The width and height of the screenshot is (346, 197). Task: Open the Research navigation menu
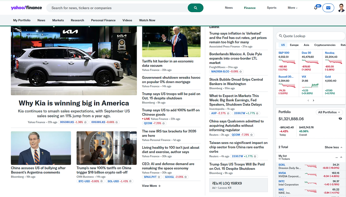[x=77, y=20]
